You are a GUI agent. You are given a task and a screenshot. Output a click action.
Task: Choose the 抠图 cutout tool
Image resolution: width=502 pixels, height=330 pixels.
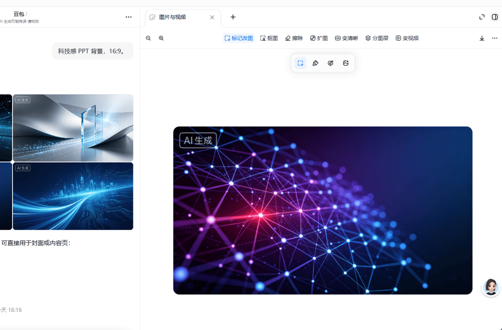coord(269,38)
